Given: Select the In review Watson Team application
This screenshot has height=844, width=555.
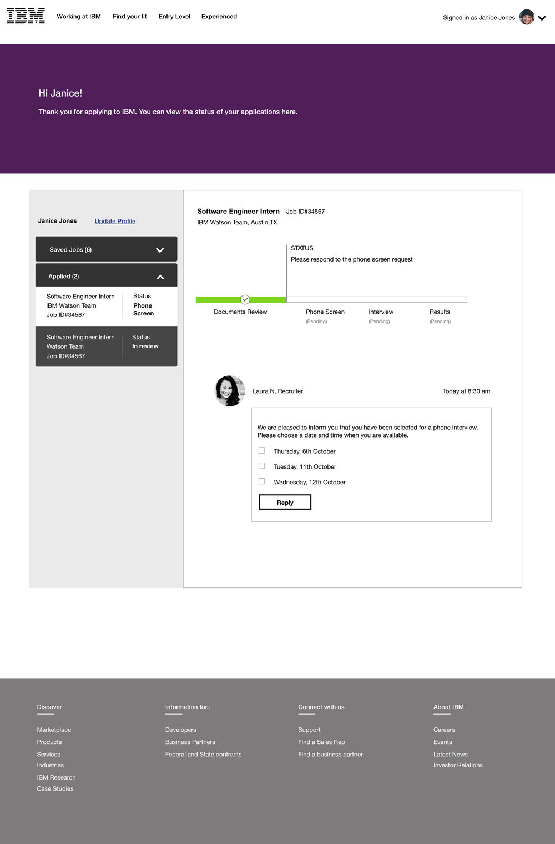Looking at the screenshot, I should (106, 346).
